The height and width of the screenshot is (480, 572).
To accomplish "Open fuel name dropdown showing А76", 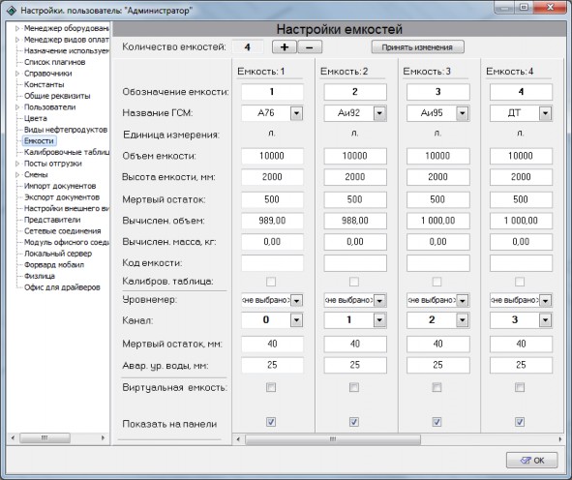I will tap(296, 113).
